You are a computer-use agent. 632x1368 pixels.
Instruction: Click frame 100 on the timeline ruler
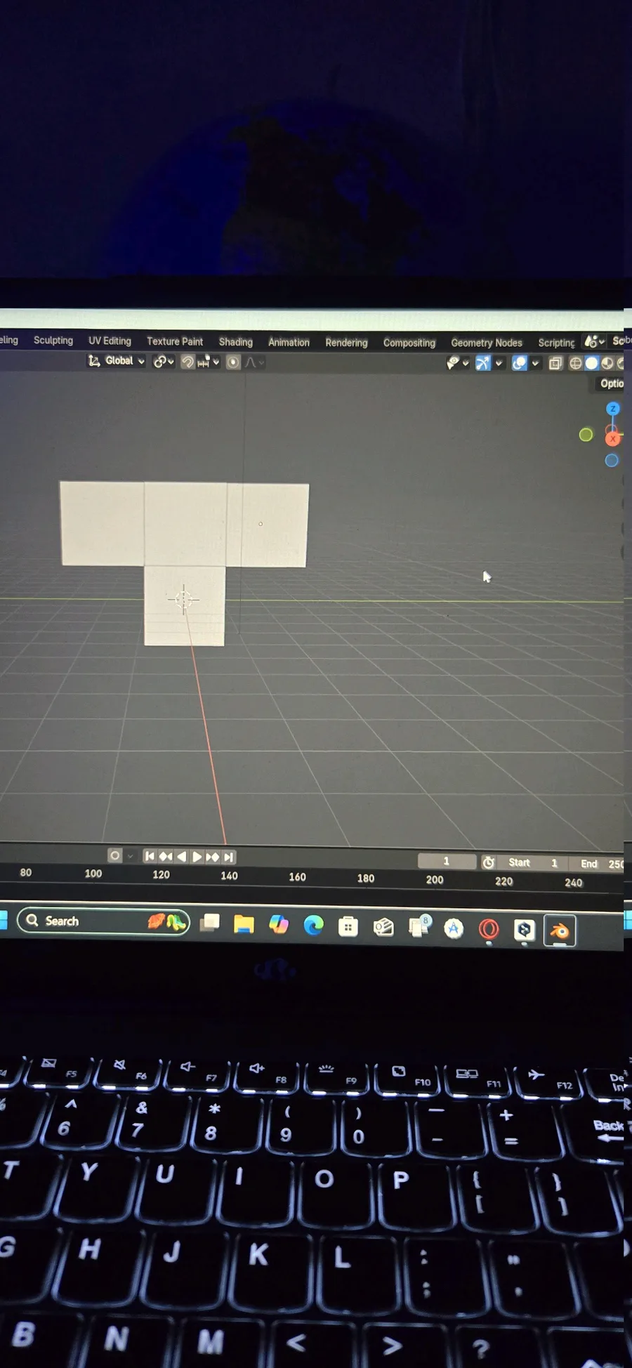(93, 874)
